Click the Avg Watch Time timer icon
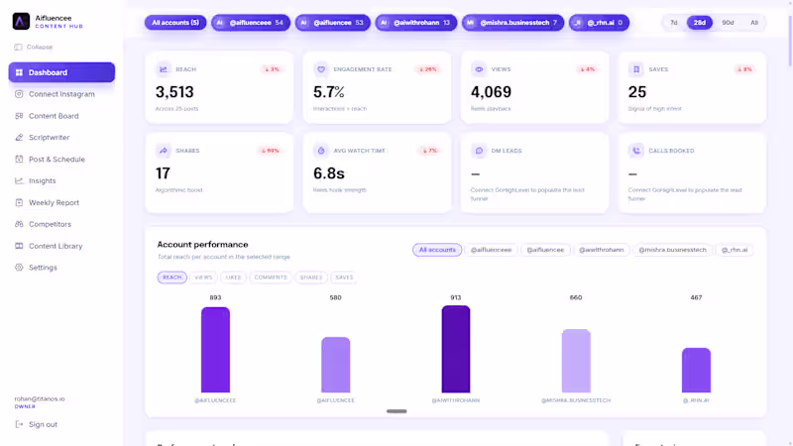Viewport: 793px width, 446px height. pos(321,151)
